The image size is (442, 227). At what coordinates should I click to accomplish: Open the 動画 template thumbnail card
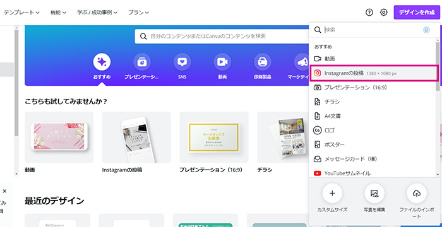coord(59,137)
